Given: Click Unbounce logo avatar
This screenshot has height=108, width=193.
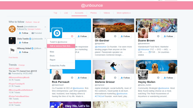Looking at the screenshot, I should point(57,33).
